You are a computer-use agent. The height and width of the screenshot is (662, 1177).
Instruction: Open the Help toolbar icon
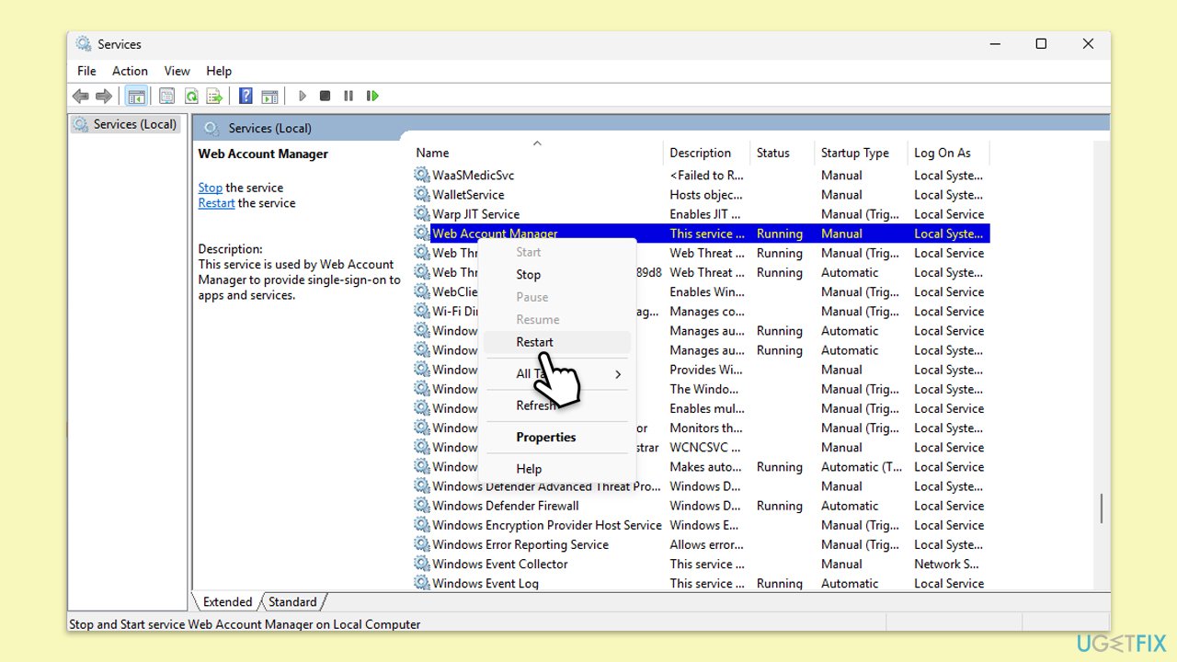click(246, 96)
